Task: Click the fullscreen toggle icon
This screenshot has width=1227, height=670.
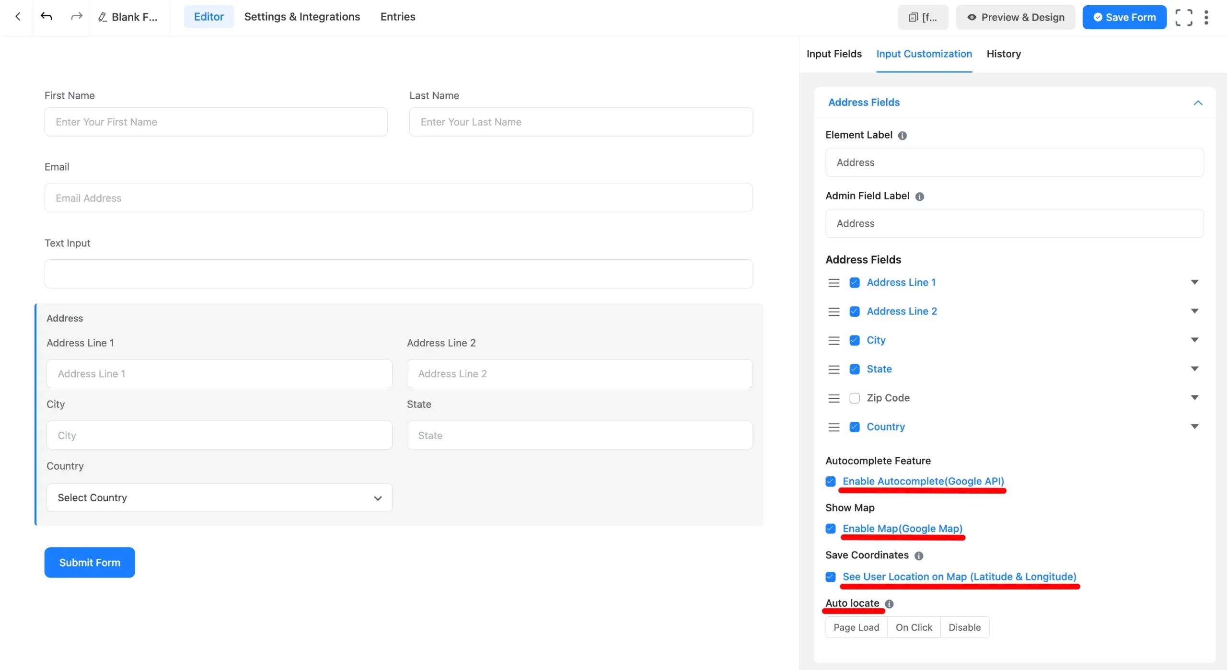Action: [x=1183, y=17]
